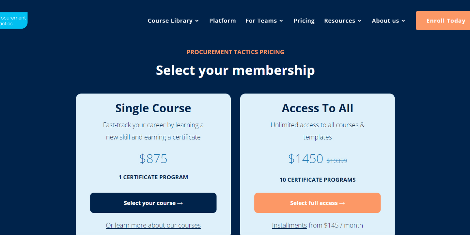Click the About us chevron icon
The height and width of the screenshot is (235, 470).
[404, 21]
